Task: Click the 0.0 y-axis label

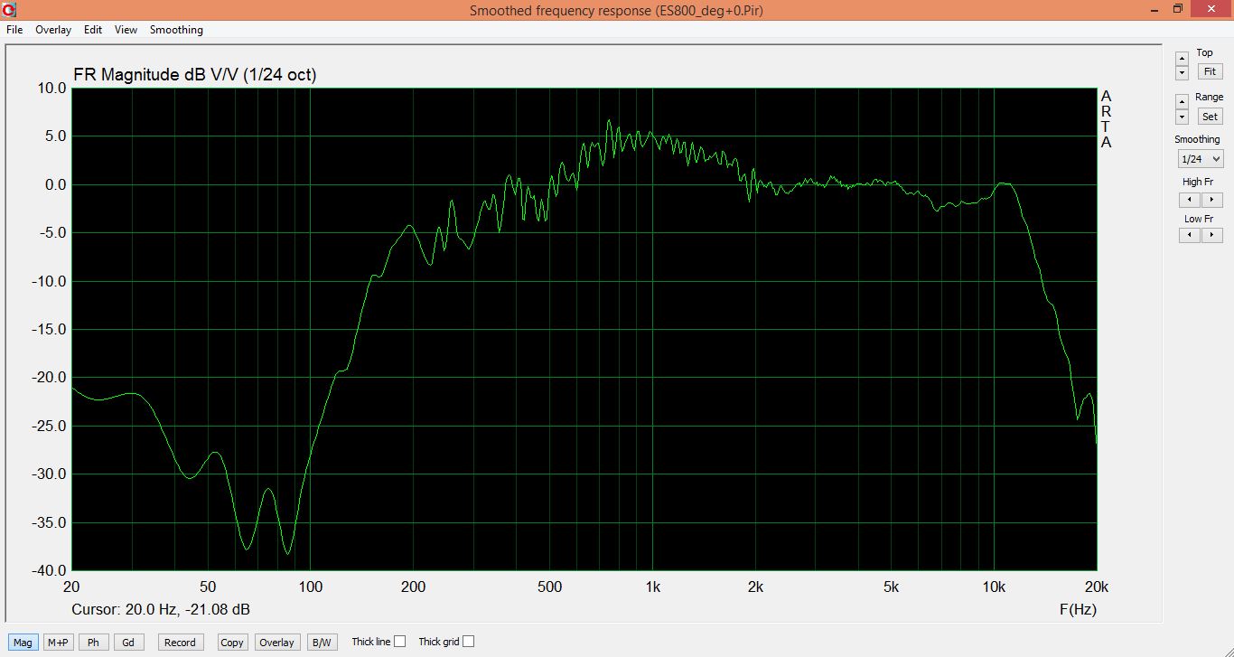Action: click(x=55, y=185)
